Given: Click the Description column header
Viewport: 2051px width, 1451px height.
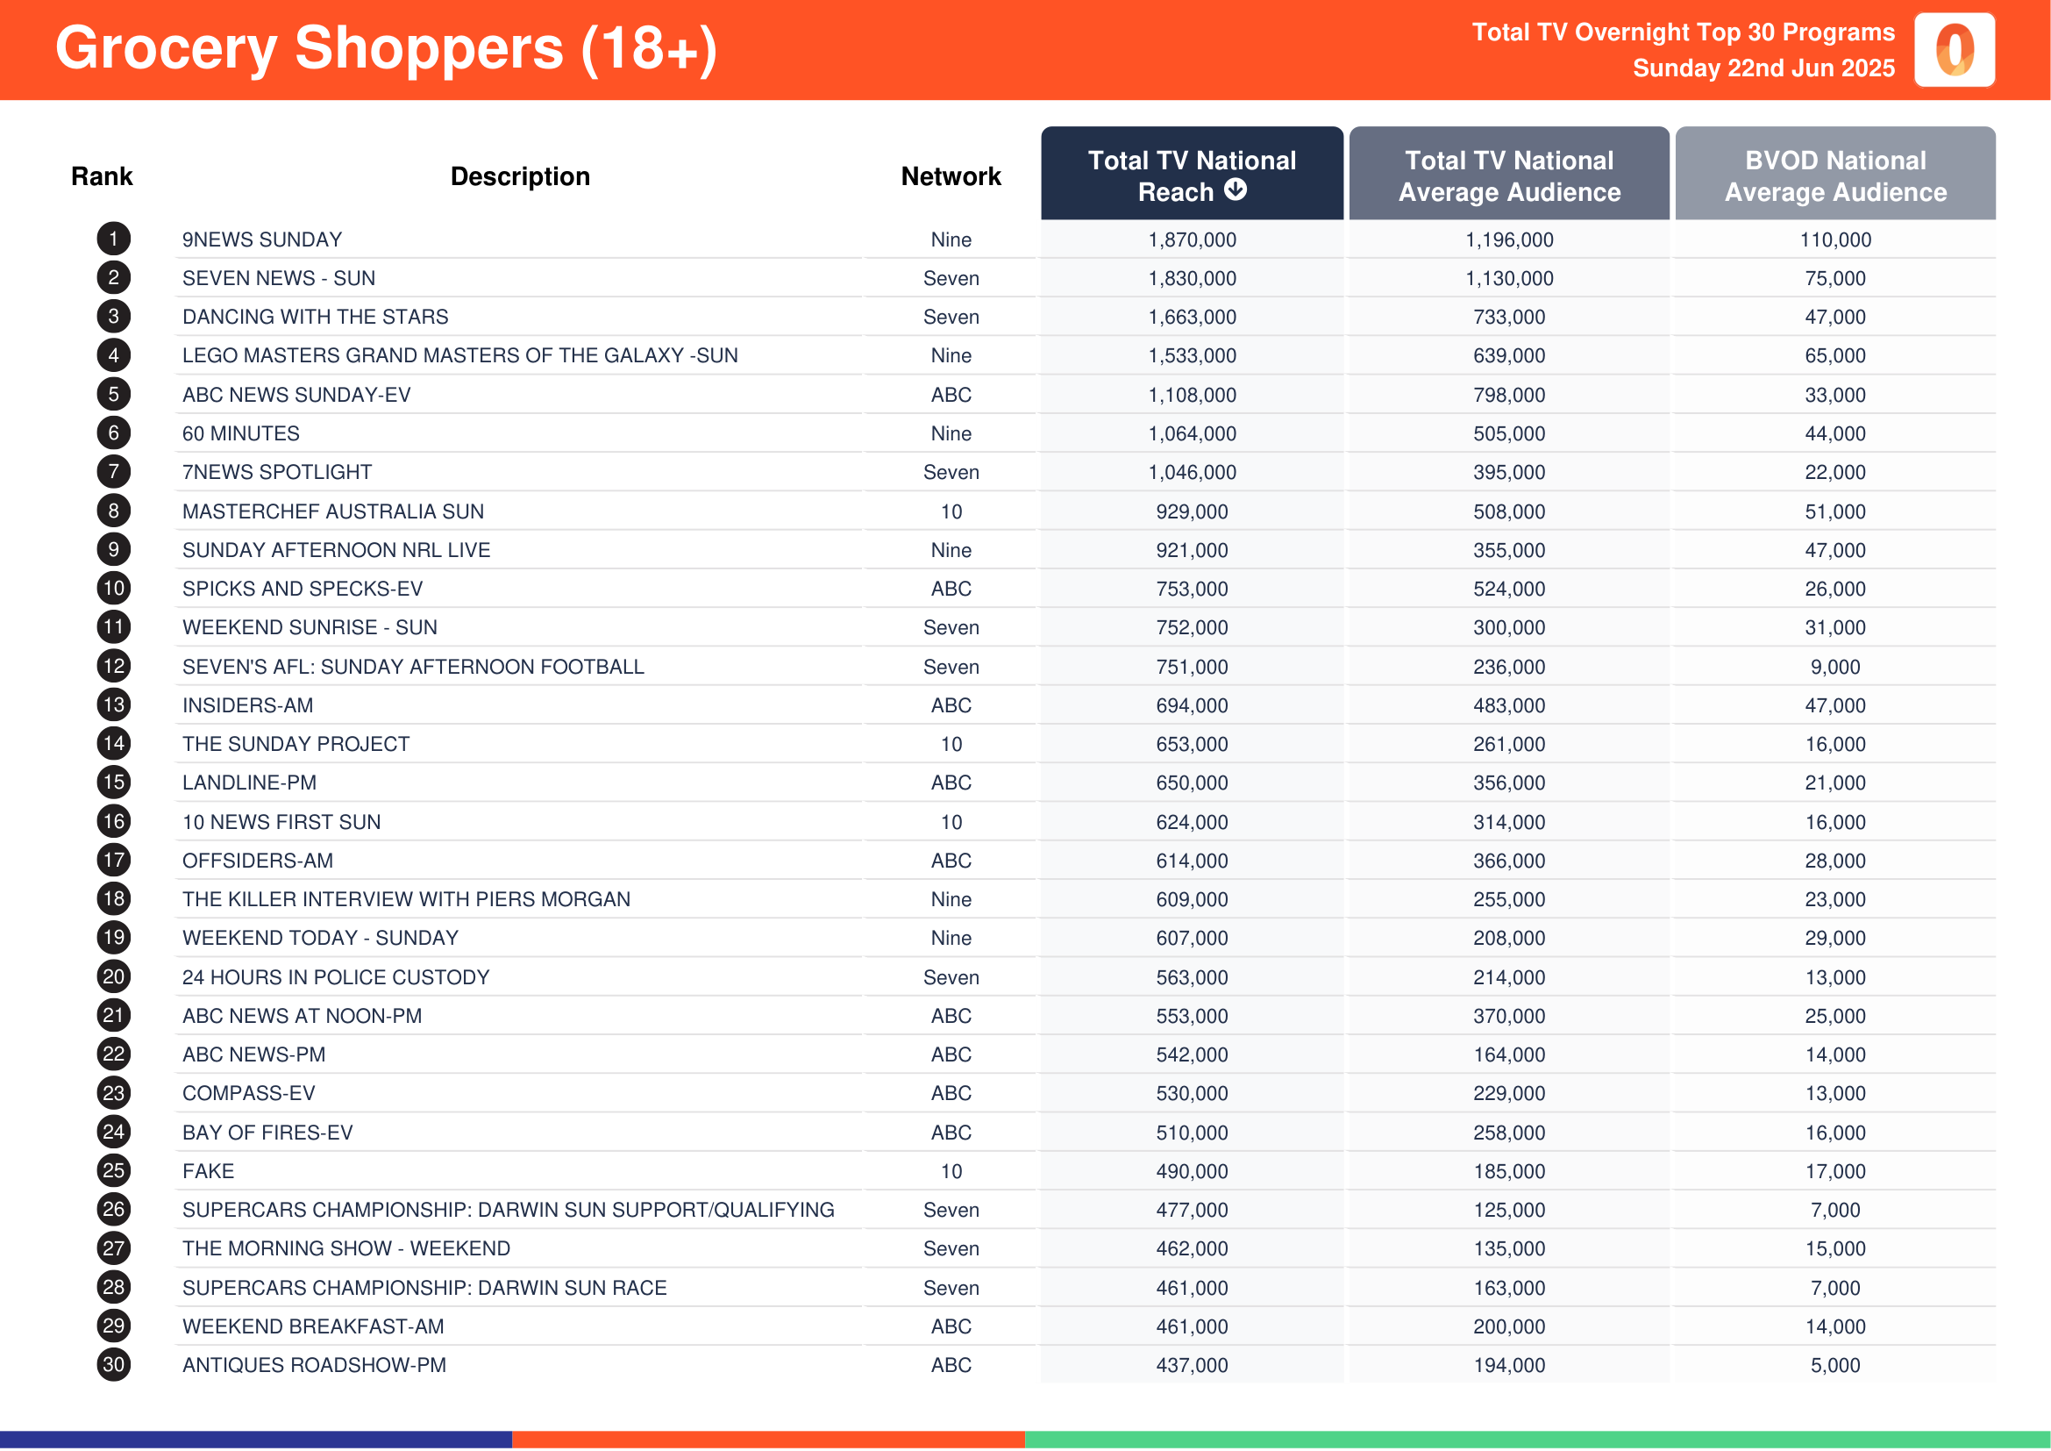Looking at the screenshot, I should (520, 176).
